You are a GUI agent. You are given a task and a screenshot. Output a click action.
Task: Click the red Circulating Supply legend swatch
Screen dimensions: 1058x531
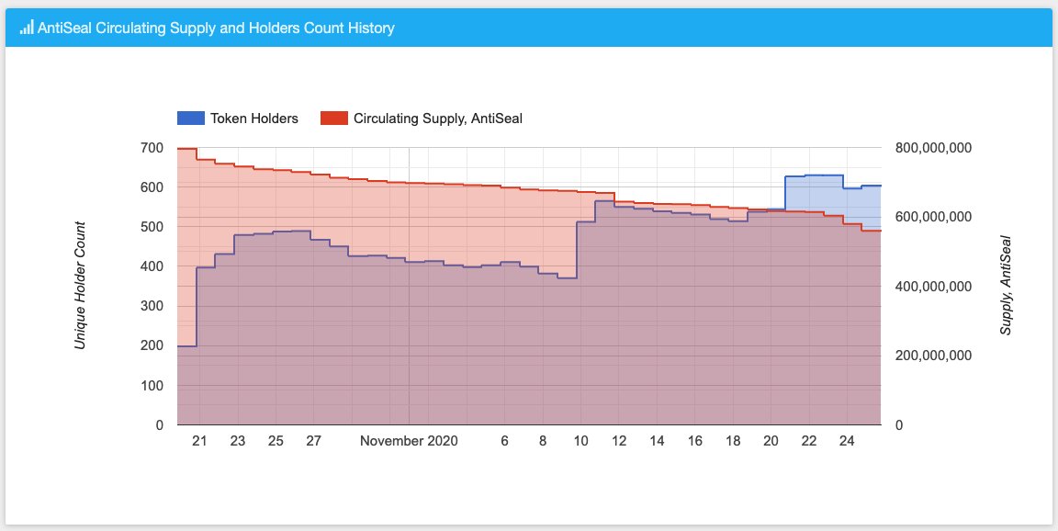tap(334, 119)
